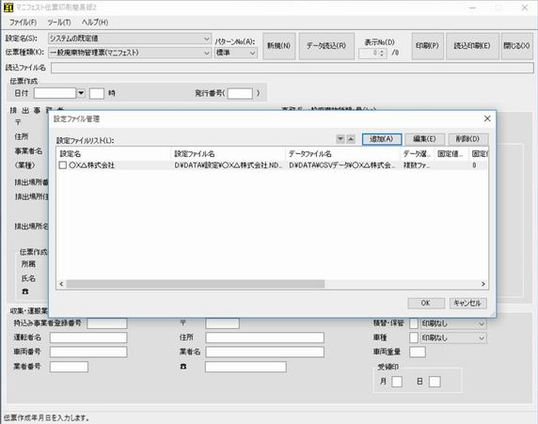Click the 削除(D) button
The height and width of the screenshot is (424, 538).
click(468, 139)
